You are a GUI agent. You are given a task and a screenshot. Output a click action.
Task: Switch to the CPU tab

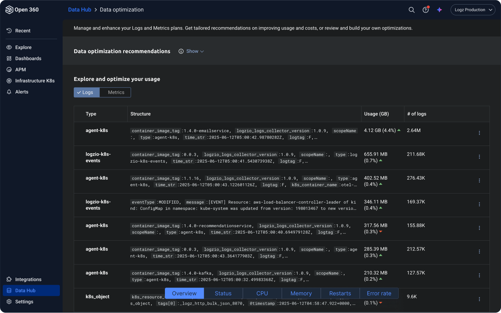pos(262,293)
